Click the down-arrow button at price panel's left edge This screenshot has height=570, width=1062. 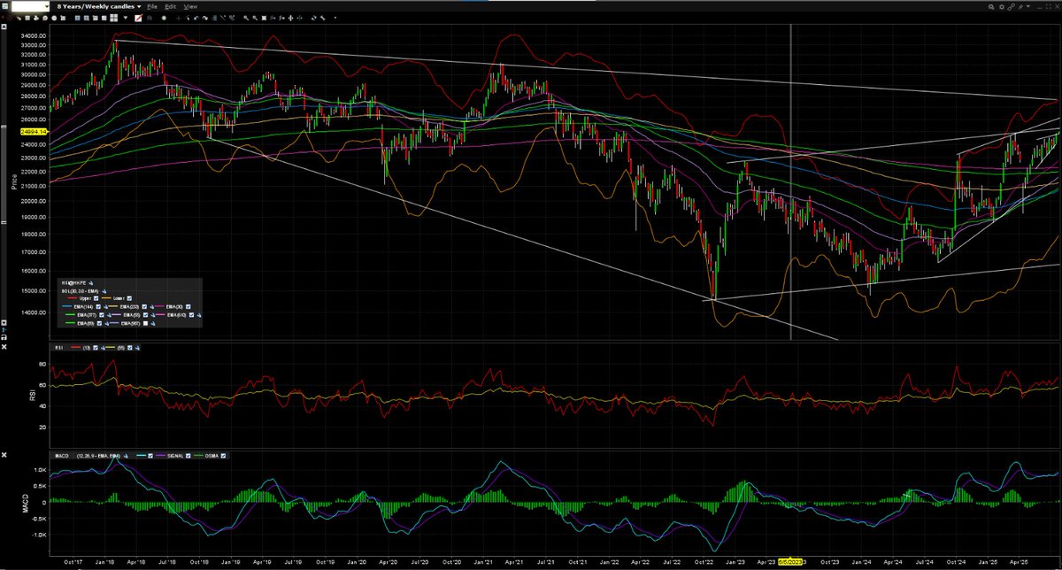(4, 322)
